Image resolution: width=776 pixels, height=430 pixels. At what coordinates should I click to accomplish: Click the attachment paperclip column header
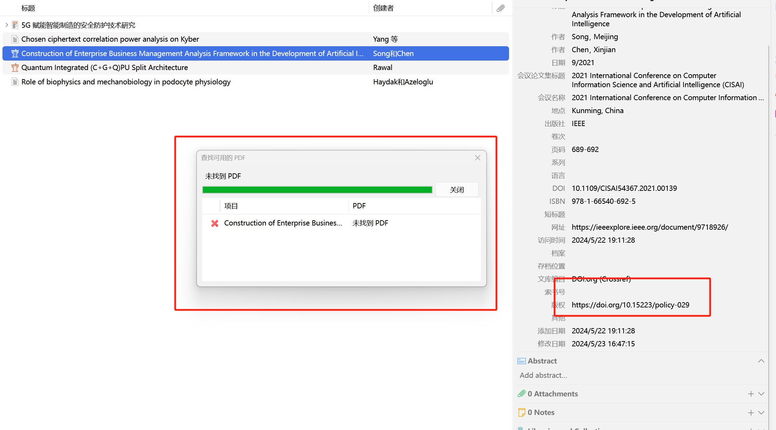501,8
